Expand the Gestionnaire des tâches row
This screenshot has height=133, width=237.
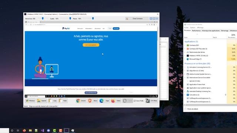point(185,52)
